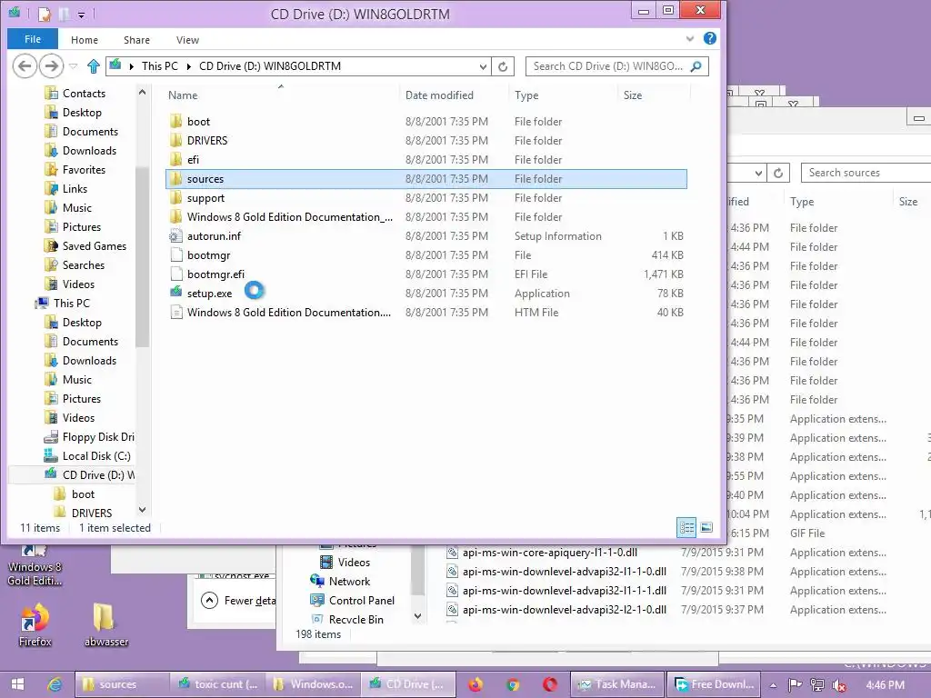931x698 pixels.
Task: Open Windows 8 Gold Edition desktop shortcut
Action: coord(35,565)
